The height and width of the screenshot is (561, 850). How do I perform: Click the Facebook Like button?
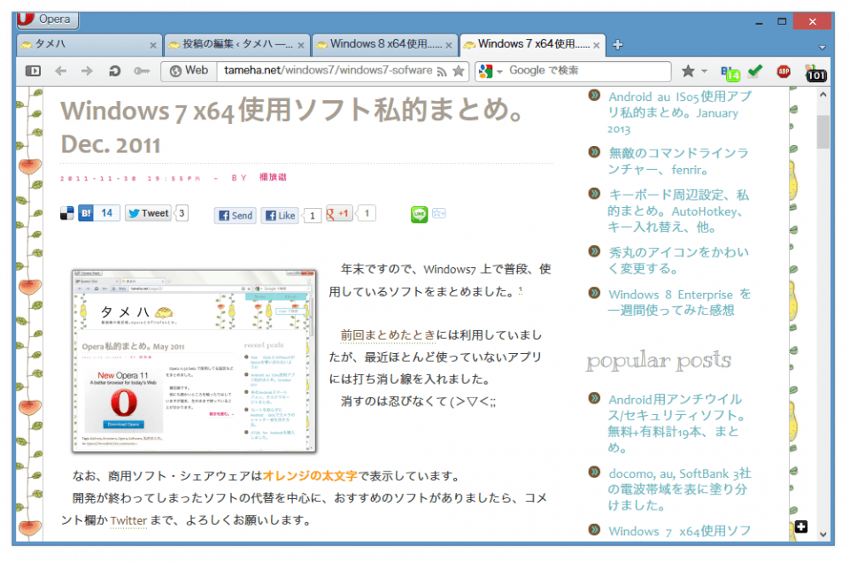point(280,216)
